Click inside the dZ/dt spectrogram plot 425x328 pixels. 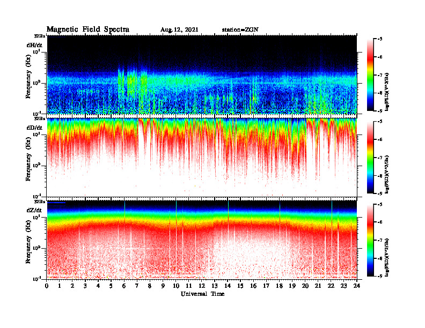tap(202, 240)
